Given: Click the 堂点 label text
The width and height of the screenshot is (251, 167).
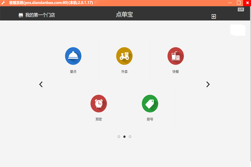Looking at the screenshot, I should pos(73,72).
